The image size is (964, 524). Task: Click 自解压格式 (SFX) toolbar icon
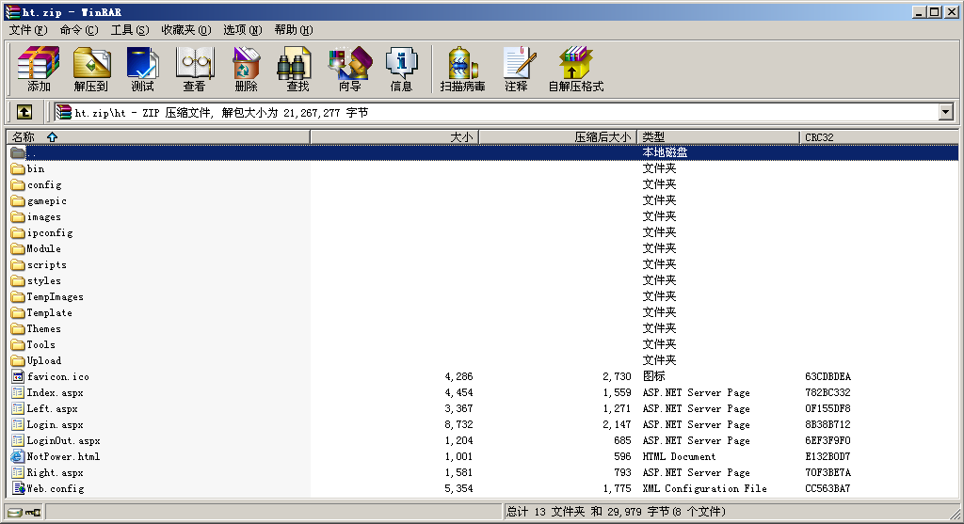pyautogui.click(x=576, y=70)
